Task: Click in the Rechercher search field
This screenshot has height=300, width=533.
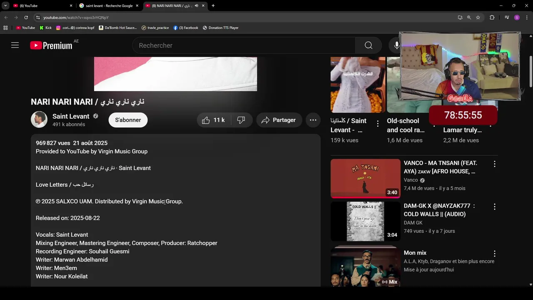Action: click(244, 45)
